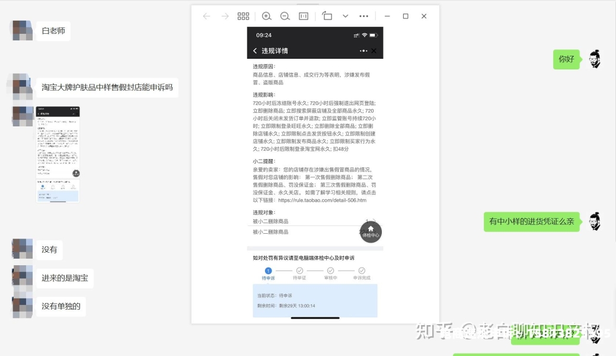Go to next image in viewer
Image resolution: width=616 pixels, height=356 pixels.
click(225, 16)
